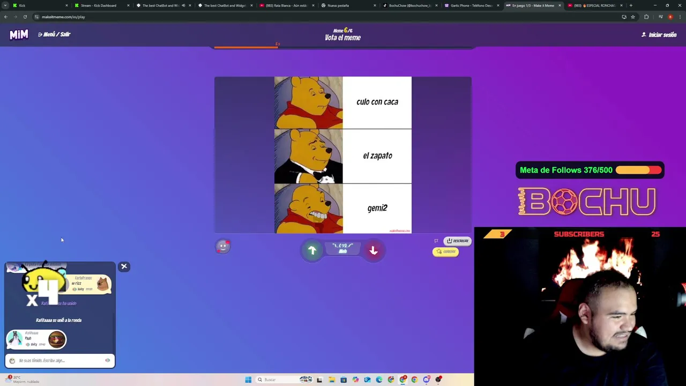Switch to Gartic Phone tab

(x=471, y=5)
